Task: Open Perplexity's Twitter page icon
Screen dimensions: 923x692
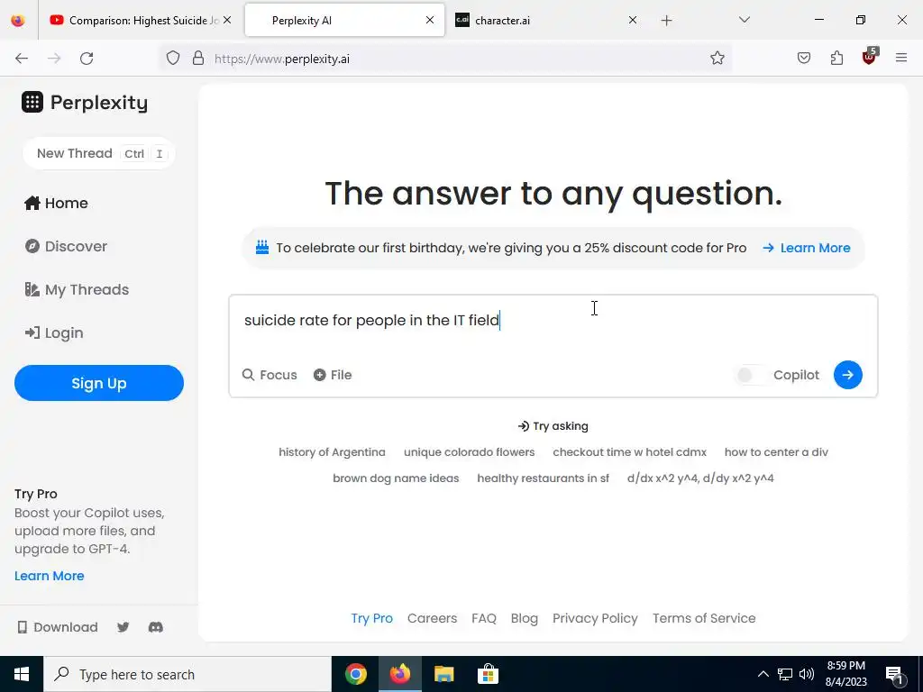Action: (x=123, y=627)
